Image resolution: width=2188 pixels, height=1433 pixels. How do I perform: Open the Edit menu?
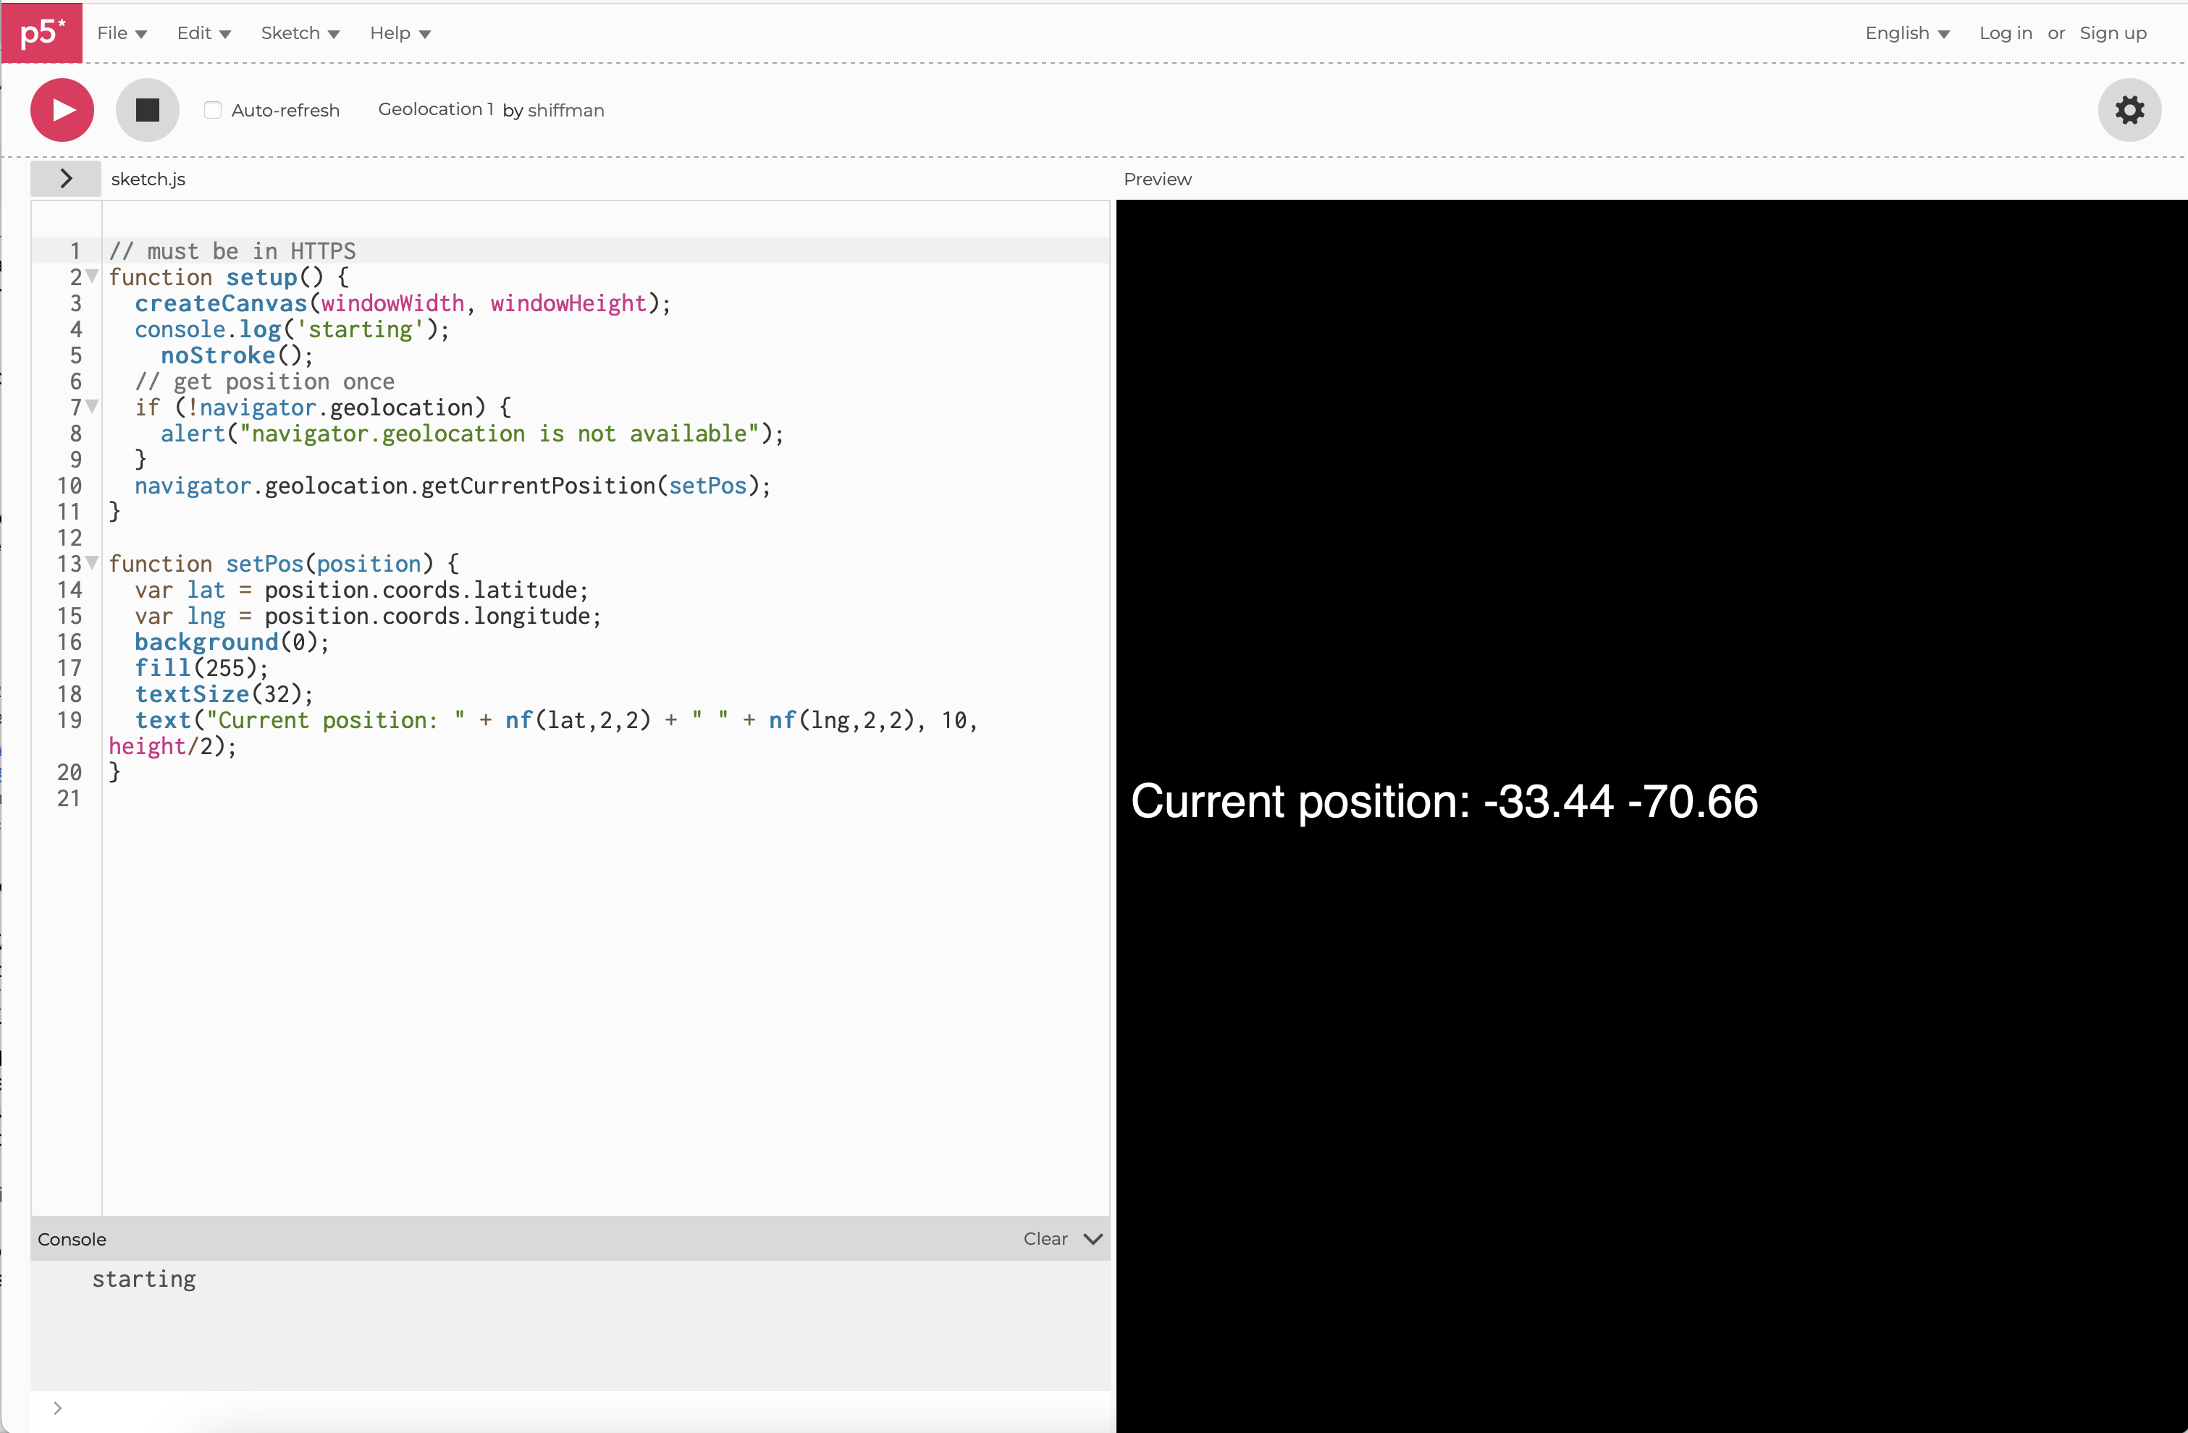point(195,32)
